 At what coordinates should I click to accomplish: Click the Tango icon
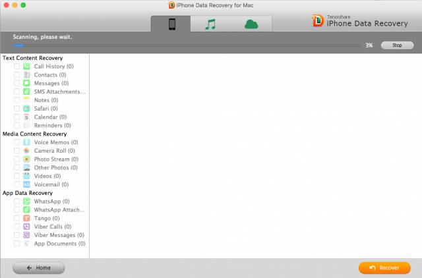pyautogui.click(x=26, y=218)
